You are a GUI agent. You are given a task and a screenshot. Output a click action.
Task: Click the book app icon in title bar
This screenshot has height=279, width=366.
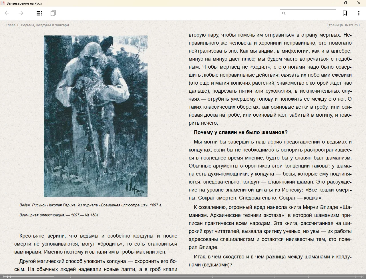tap(3, 3)
